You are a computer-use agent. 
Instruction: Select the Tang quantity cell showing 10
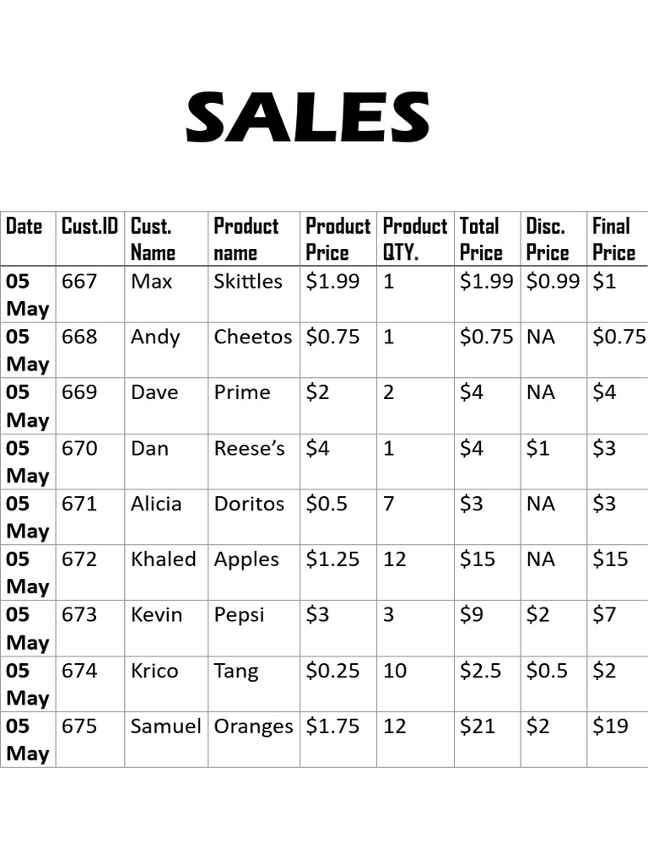pos(395,671)
